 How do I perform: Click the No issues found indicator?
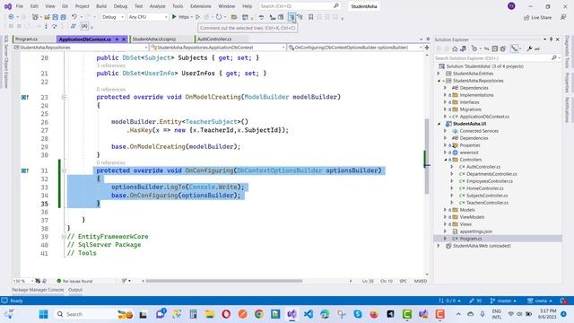[x=74, y=281]
